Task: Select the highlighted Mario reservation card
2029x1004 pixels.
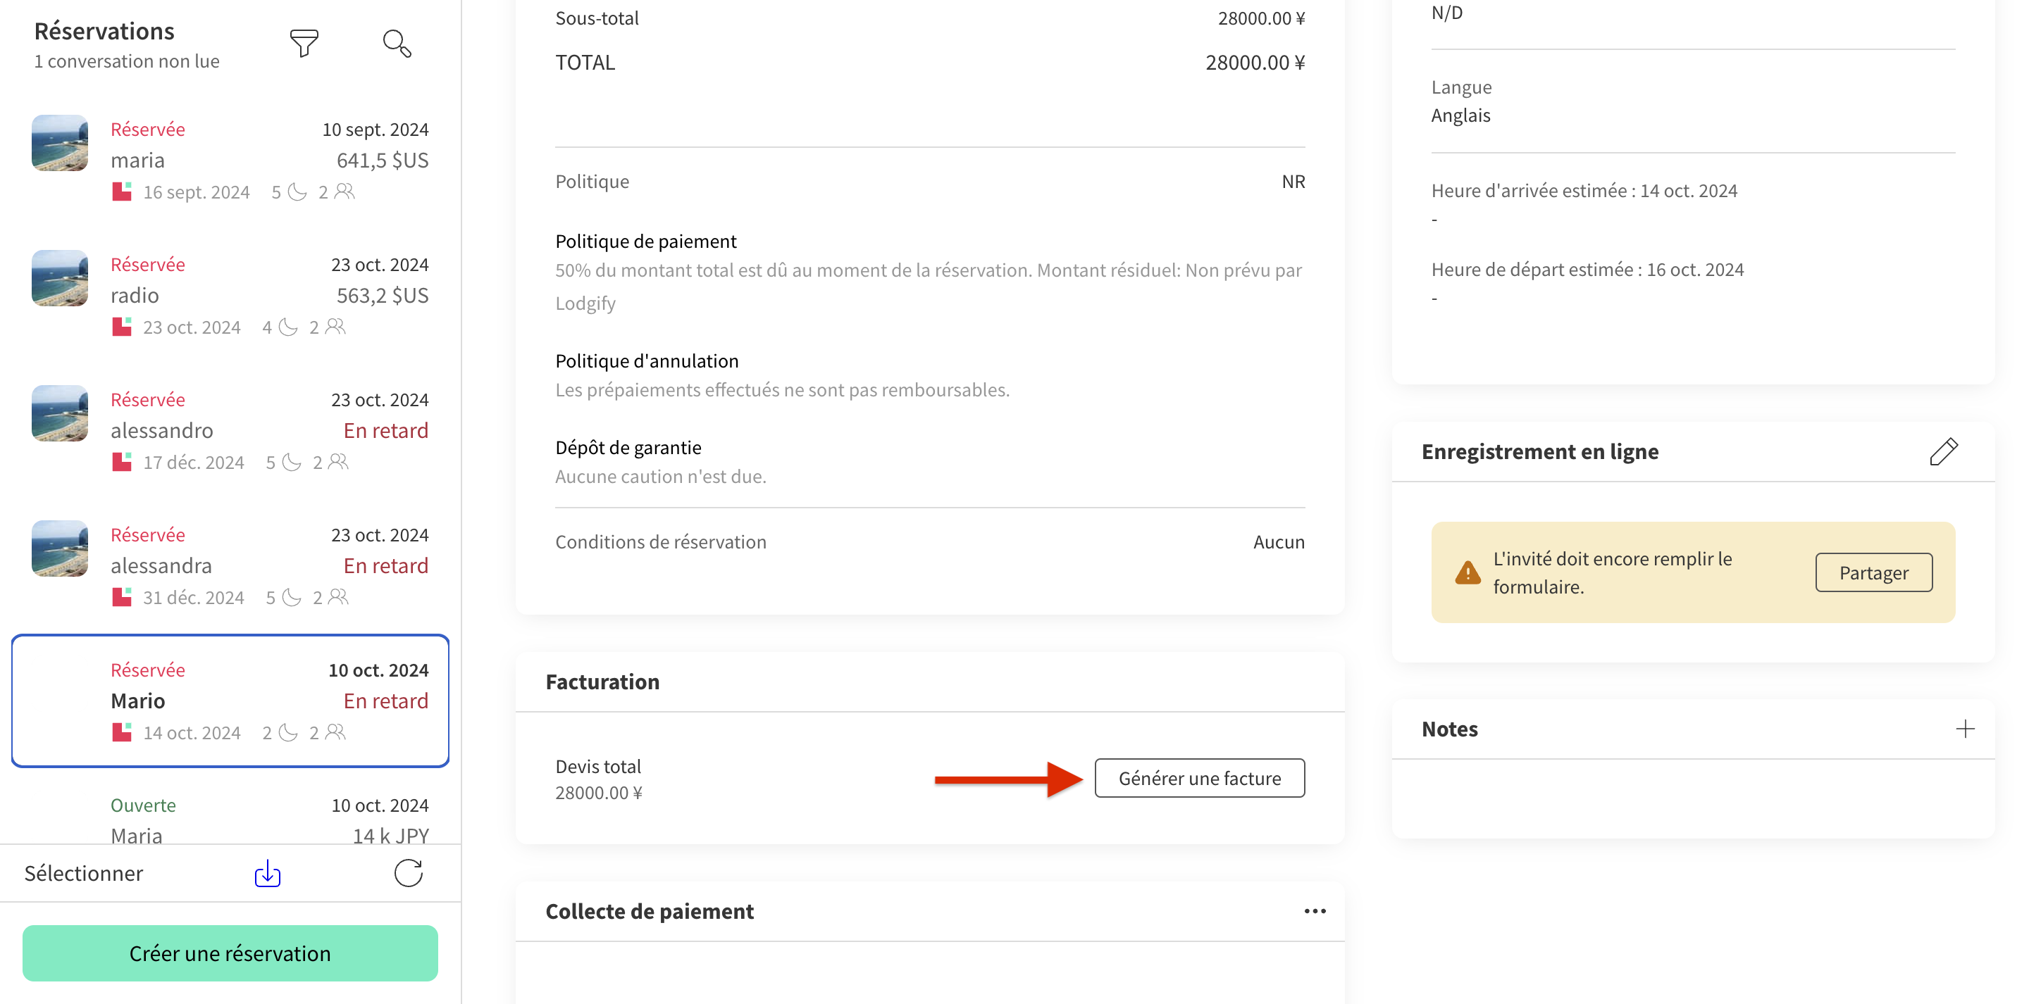Action: click(x=230, y=700)
